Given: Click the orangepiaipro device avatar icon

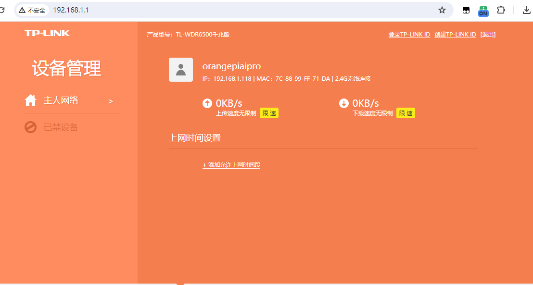Looking at the screenshot, I should [181, 70].
